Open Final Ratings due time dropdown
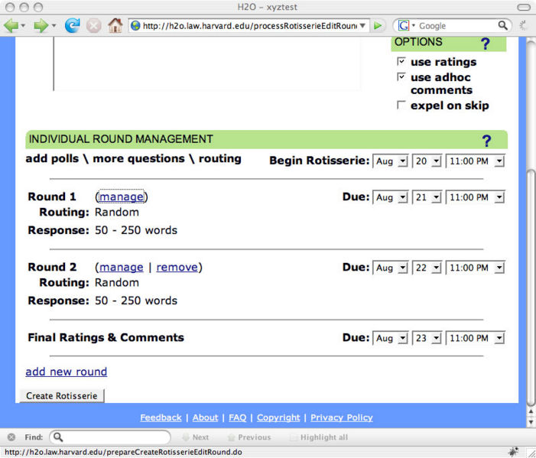The width and height of the screenshot is (536, 458). click(475, 338)
